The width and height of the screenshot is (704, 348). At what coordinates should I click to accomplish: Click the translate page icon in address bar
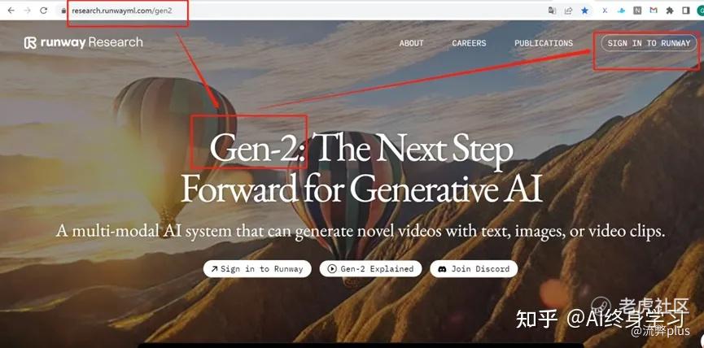tap(553, 11)
